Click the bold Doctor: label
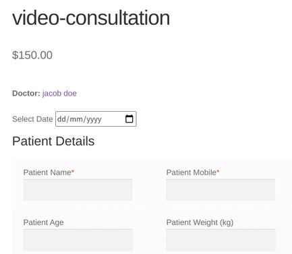The height and width of the screenshot is (254, 292). (26, 93)
